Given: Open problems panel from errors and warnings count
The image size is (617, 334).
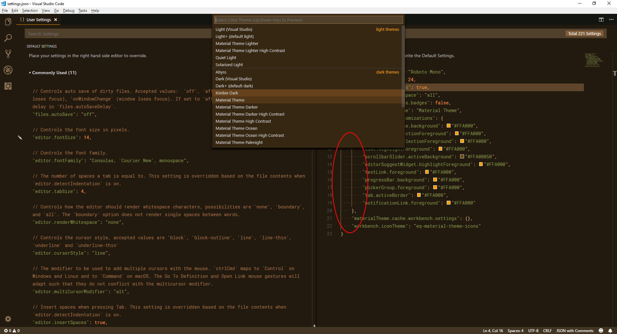Looking at the screenshot, I should (x=12, y=330).
